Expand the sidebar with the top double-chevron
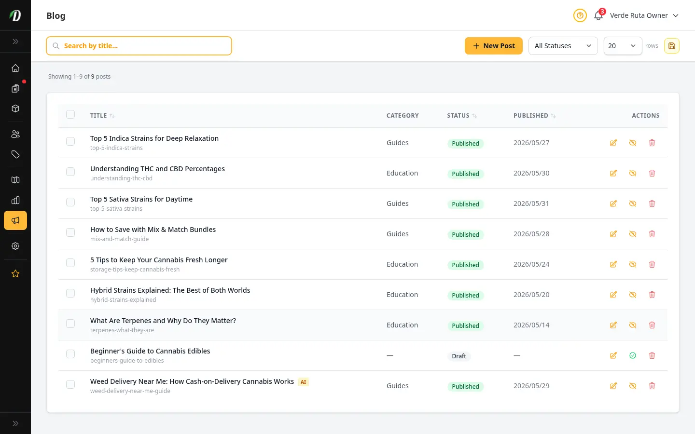The image size is (695, 434). pos(15,41)
